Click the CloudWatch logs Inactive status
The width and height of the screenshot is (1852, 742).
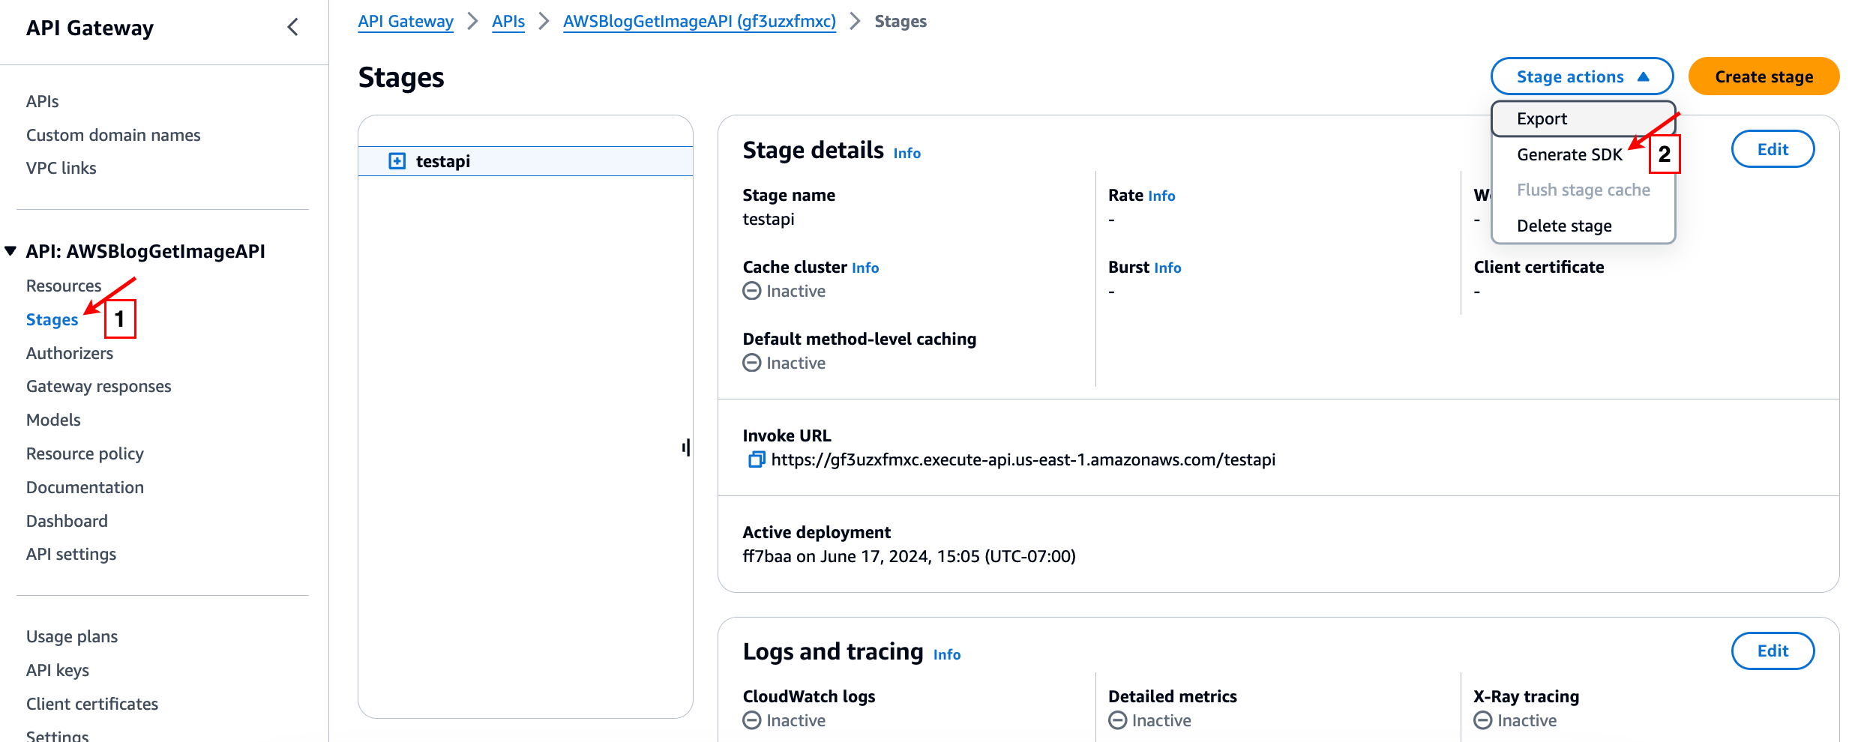(784, 720)
